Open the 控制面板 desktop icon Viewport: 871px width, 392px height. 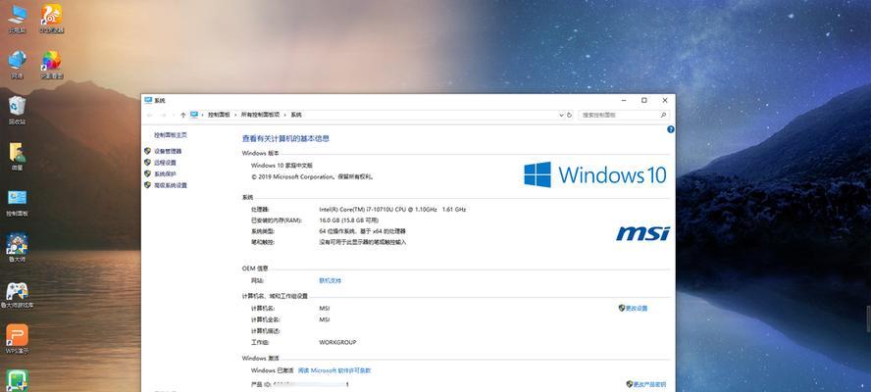point(18,202)
